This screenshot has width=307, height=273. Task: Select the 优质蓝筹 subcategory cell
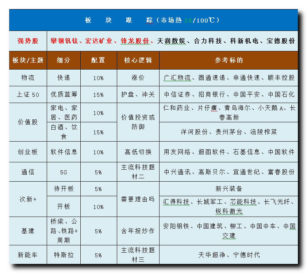coord(64,95)
